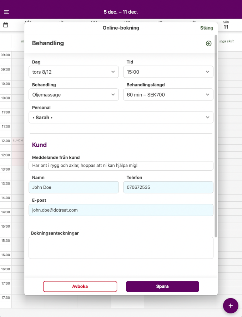This screenshot has height=317, width=242.
Task: Expand the Tid dropdown set to 15:00
Action: coord(168,72)
